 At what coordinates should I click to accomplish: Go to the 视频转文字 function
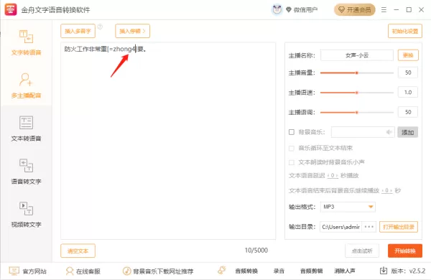26,215
